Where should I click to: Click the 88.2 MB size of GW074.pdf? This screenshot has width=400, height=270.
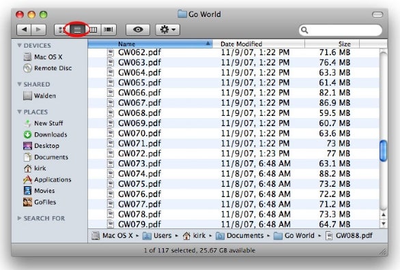coord(334,173)
